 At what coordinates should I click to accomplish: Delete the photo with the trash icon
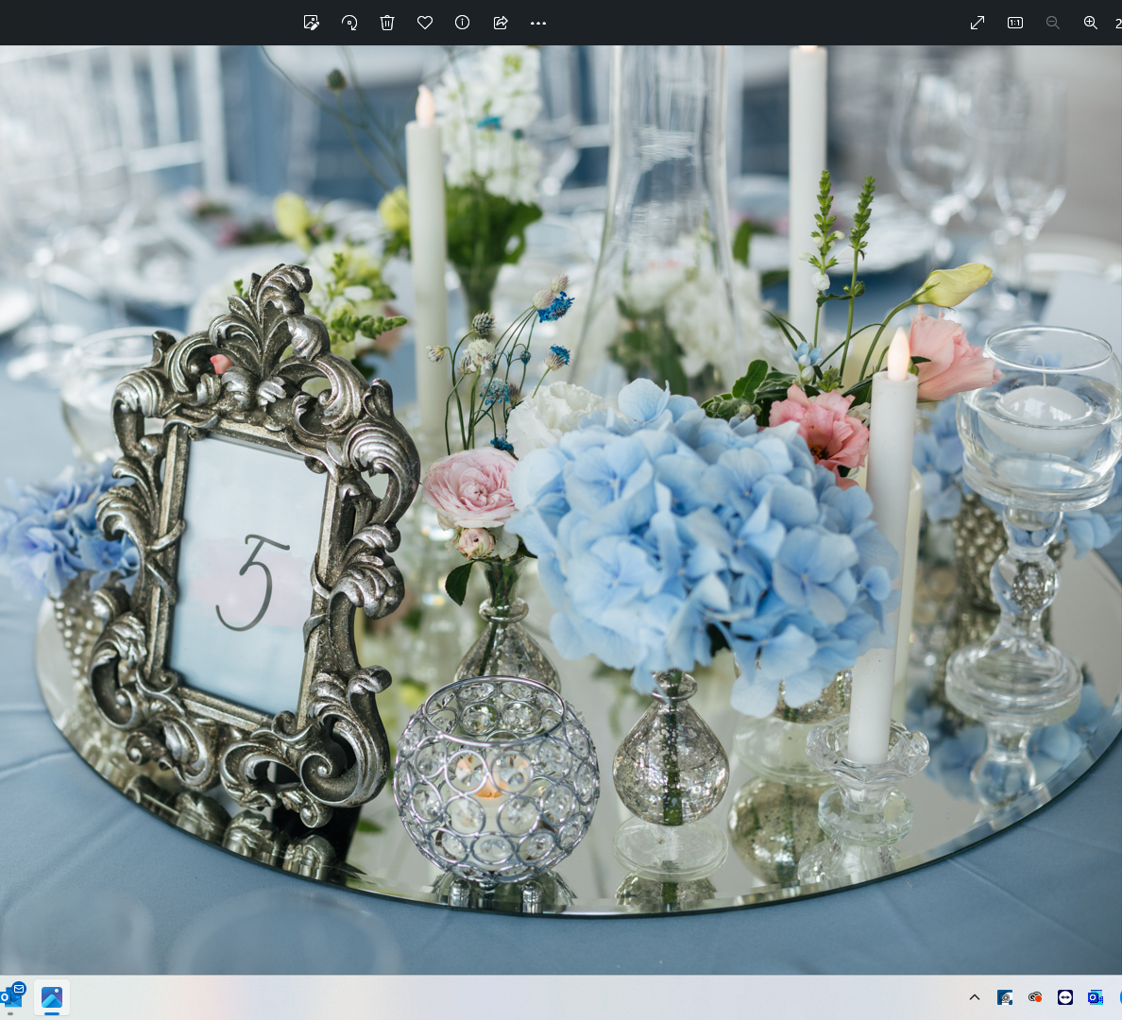[387, 23]
